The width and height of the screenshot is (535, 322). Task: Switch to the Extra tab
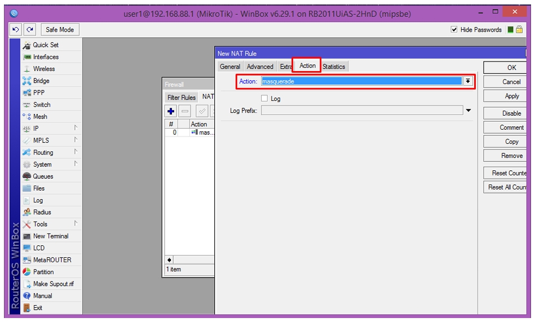tap(285, 67)
